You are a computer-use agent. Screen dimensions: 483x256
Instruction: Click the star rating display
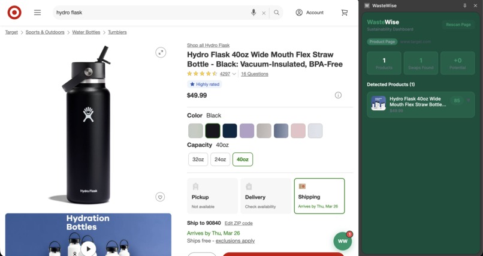[x=202, y=74]
